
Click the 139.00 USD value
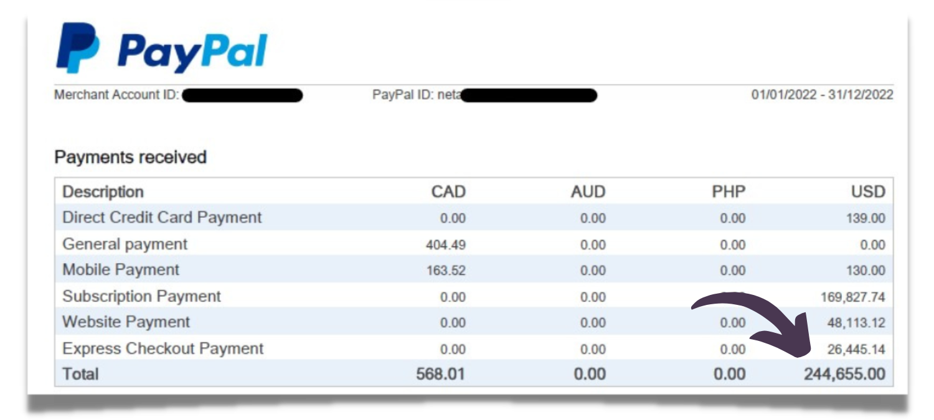point(866,219)
